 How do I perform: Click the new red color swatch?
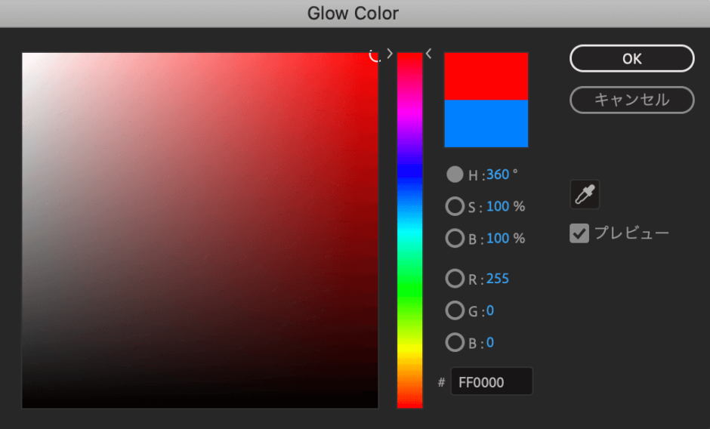click(x=486, y=76)
